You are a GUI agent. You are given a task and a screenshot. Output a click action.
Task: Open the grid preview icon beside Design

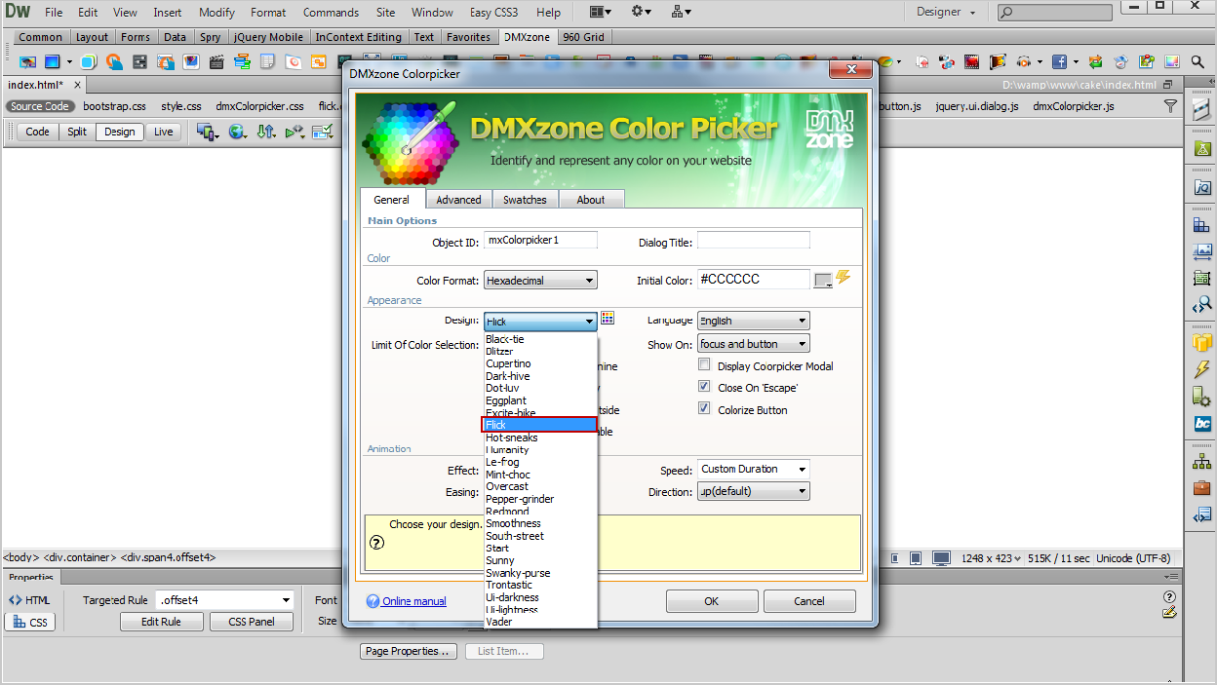pos(608,319)
